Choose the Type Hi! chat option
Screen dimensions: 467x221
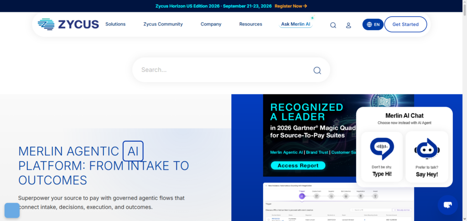coord(382,157)
